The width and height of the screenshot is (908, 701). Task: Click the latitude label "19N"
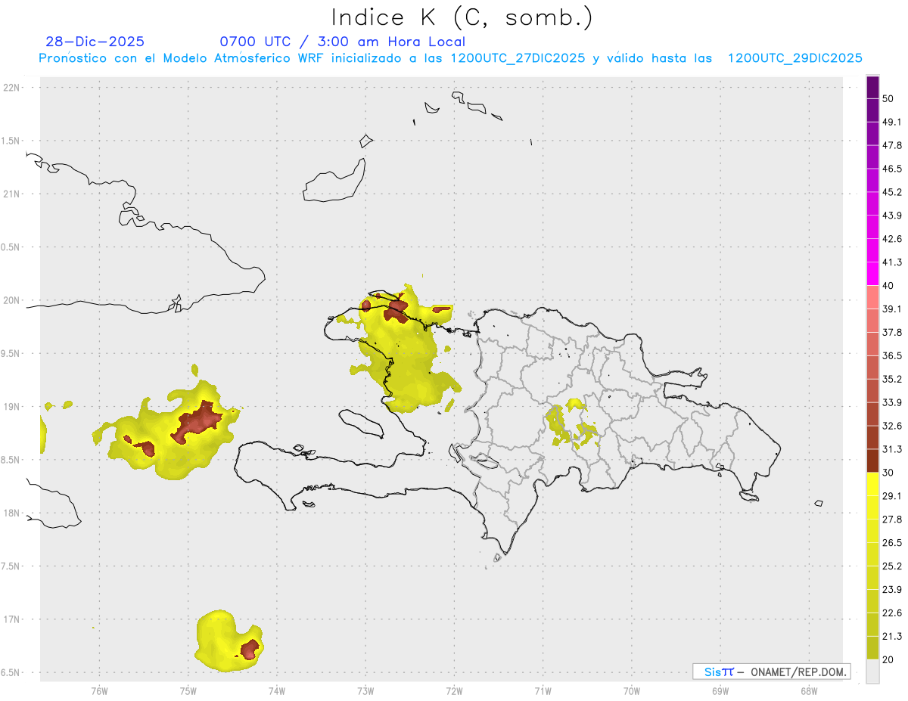(12, 407)
